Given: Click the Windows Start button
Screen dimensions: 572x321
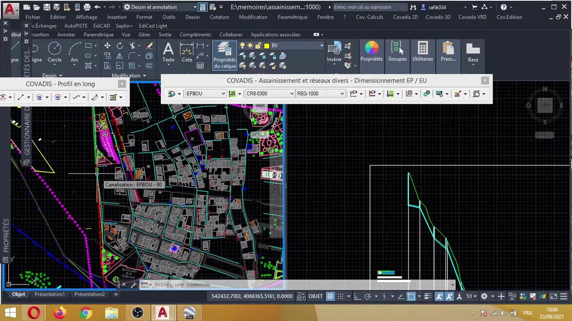Looking at the screenshot, I should click(10, 313).
